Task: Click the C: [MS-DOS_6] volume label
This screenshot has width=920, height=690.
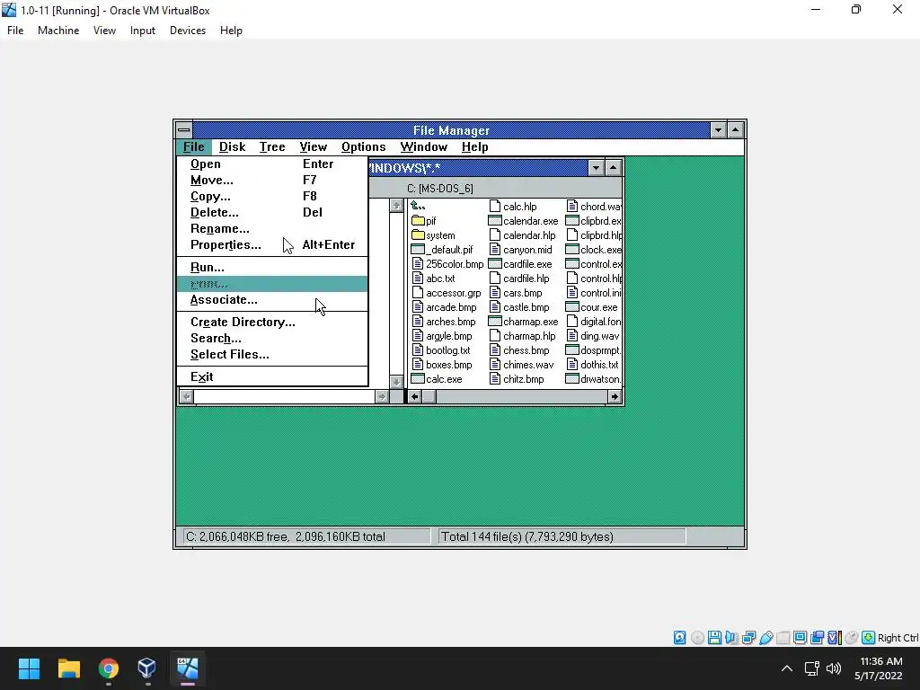Action: [440, 189]
